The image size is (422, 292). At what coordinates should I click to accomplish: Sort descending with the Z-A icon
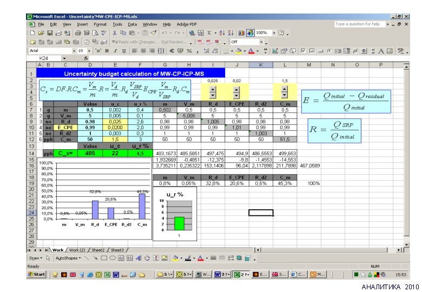pos(230,33)
